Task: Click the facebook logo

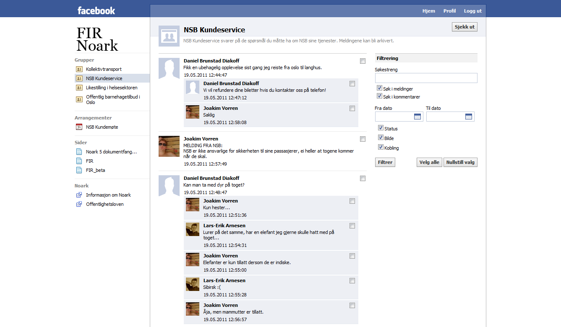Action: 96,10
